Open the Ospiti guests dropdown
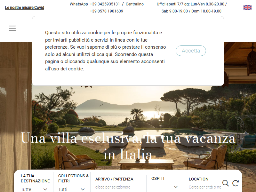 click(x=164, y=187)
